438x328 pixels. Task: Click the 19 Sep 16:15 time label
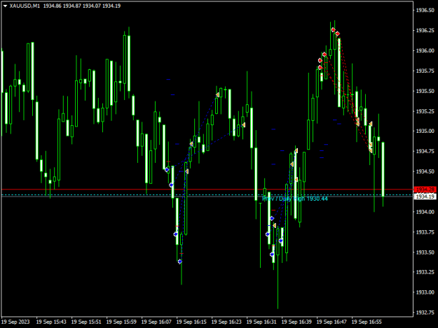click(191, 322)
